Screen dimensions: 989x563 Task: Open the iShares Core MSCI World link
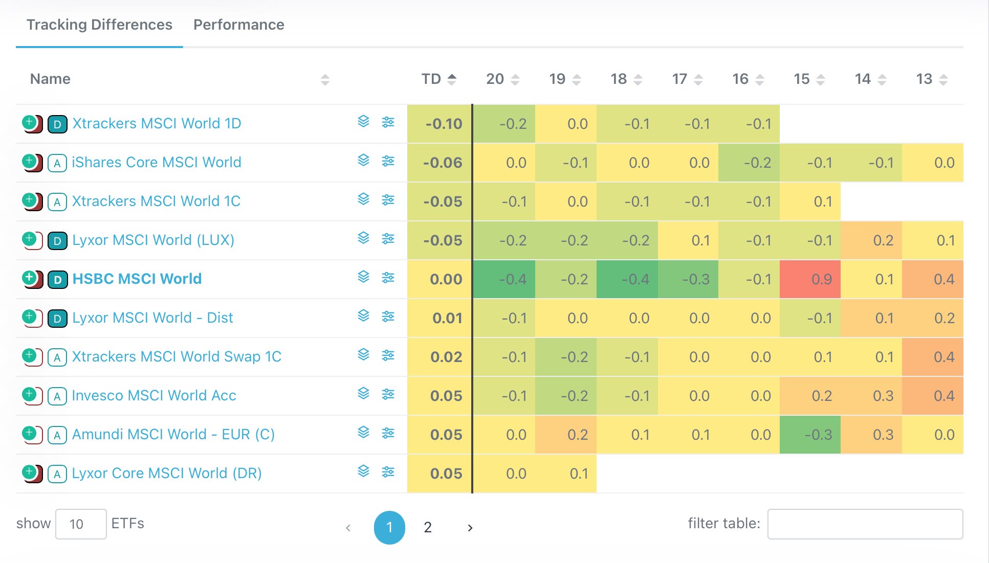[157, 162]
